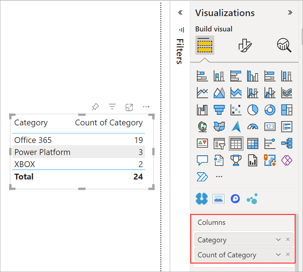Select the Office 365 row

pyautogui.click(x=78, y=140)
